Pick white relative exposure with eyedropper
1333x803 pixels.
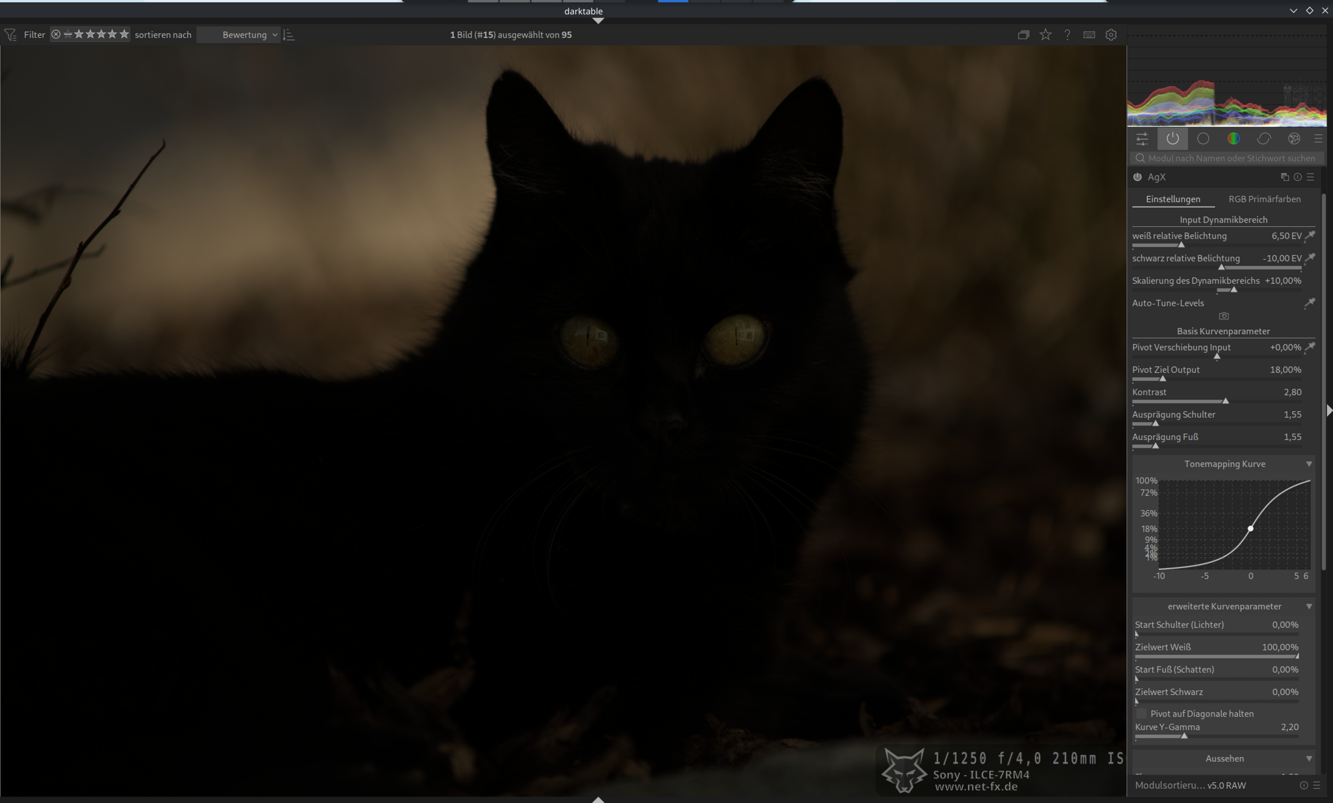[1310, 236]
